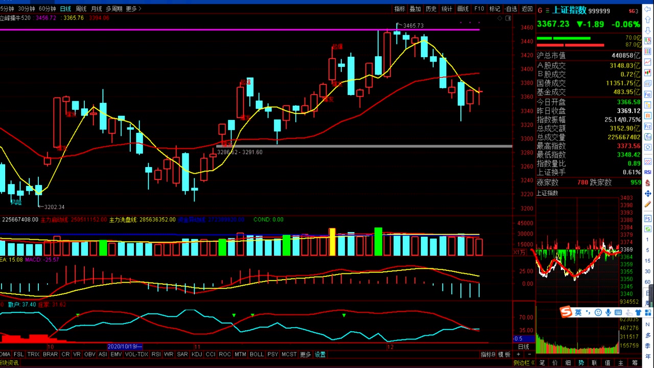
Task: Click the small diamond icon above chart
Action: click(500, 18)
